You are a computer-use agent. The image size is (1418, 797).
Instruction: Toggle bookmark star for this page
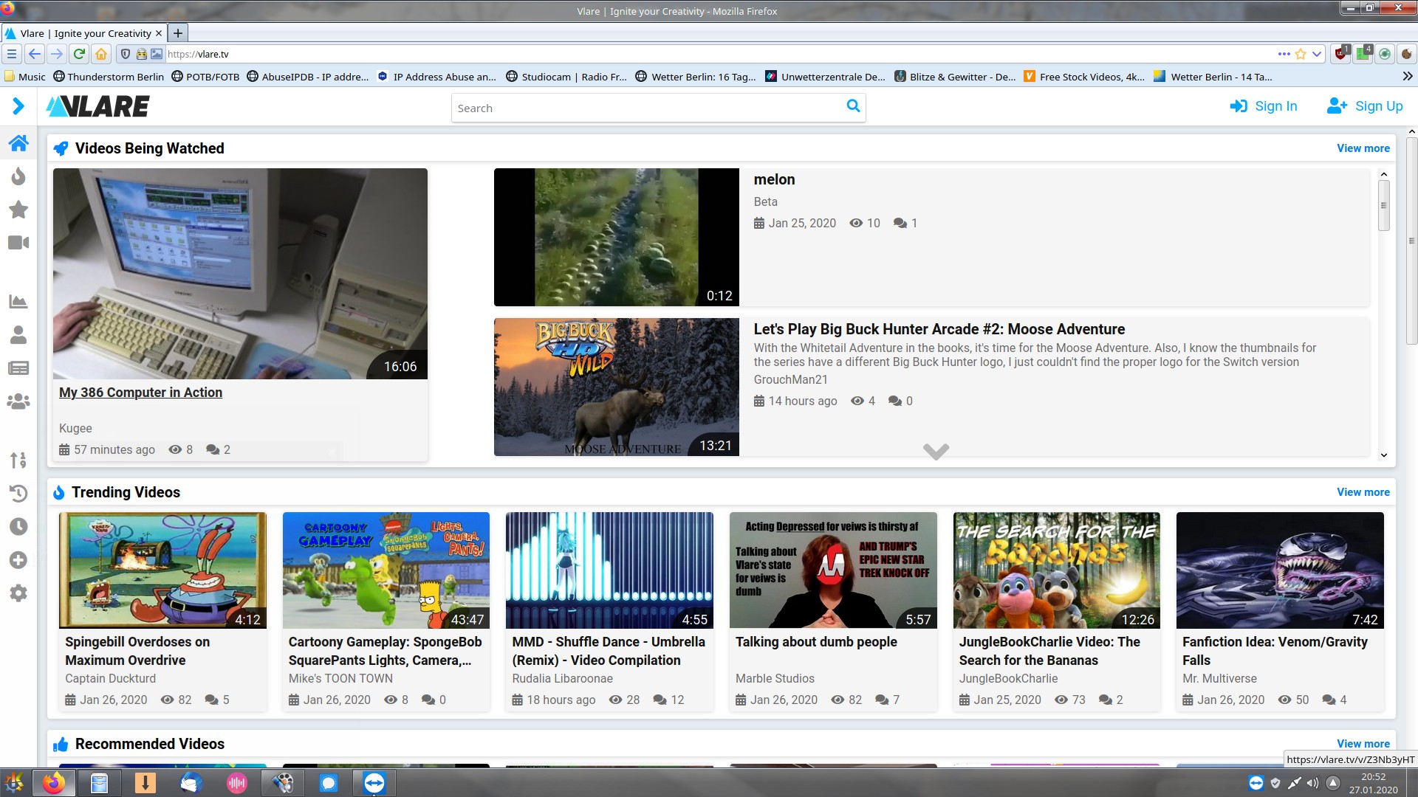point(1301,54)
